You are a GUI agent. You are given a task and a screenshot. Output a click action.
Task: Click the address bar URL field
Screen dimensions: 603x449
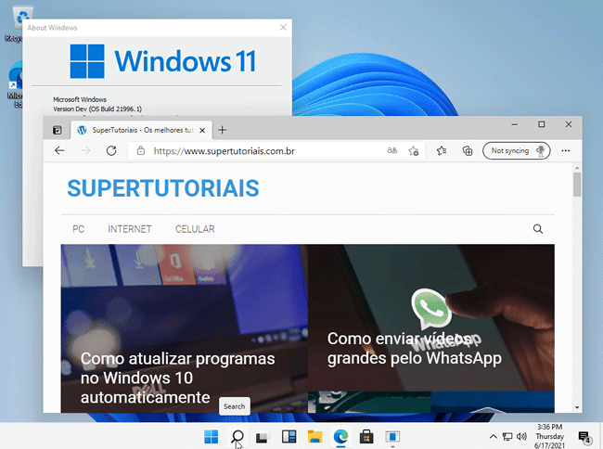coord(260,150)
